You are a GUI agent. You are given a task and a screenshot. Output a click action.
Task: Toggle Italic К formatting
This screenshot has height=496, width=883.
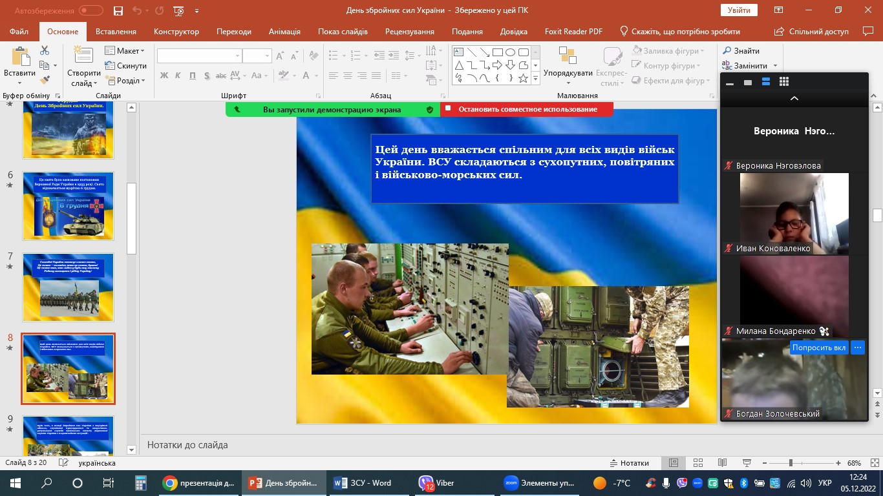tap(178, 76)
